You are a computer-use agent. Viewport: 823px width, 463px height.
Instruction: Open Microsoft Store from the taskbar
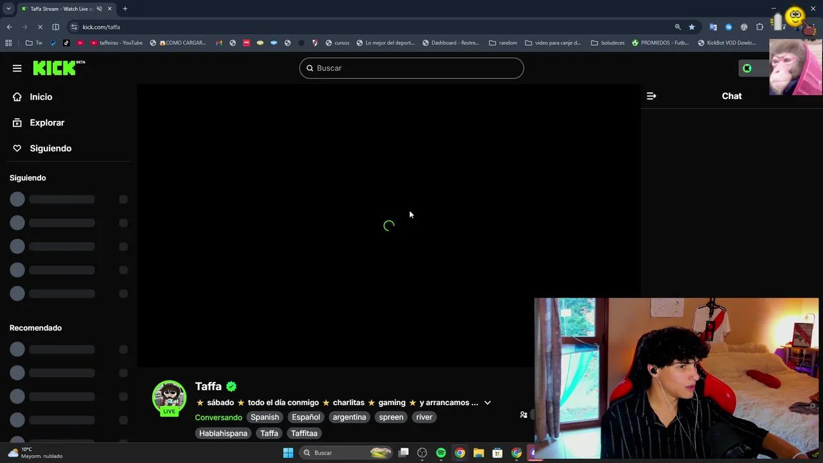coord(497,453)
